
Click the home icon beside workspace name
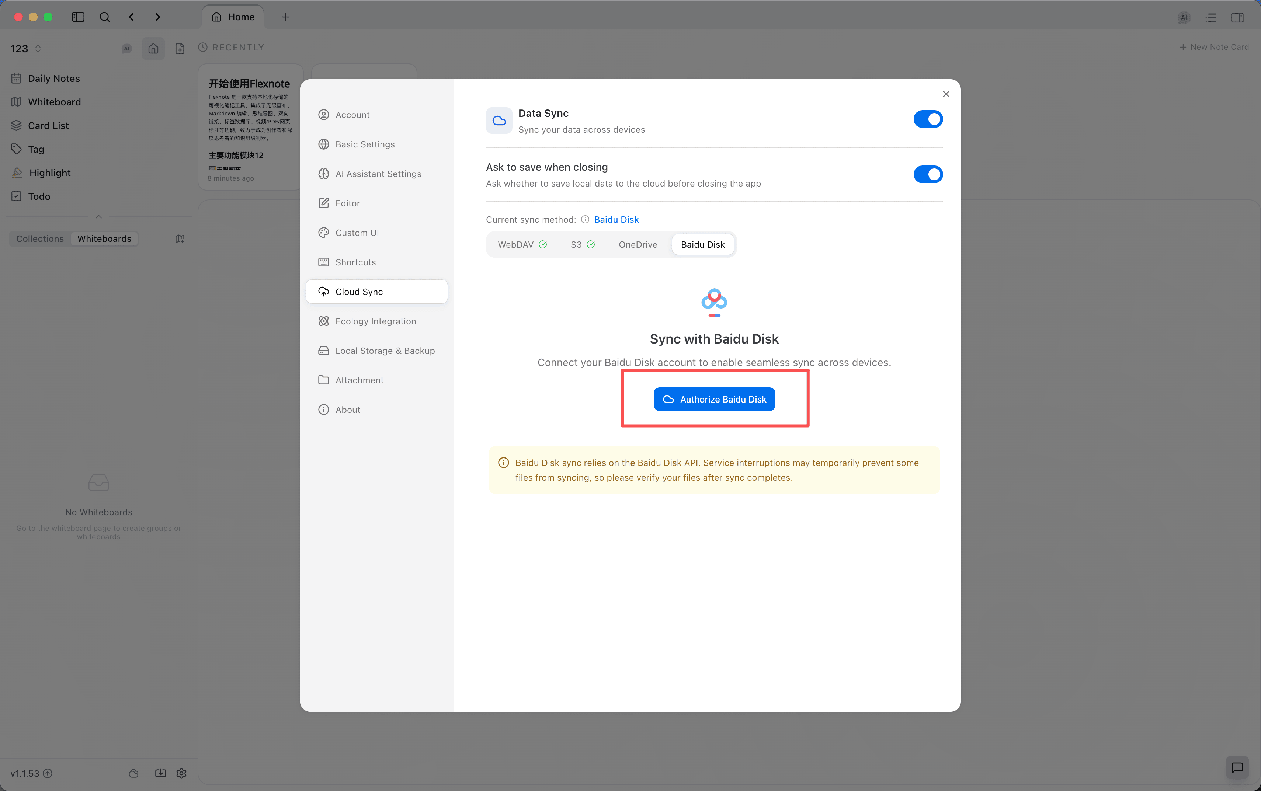coord(153,49)
